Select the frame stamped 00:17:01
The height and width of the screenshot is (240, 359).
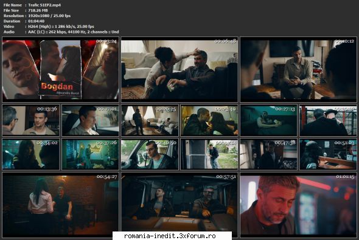click(x=91, y=120)
